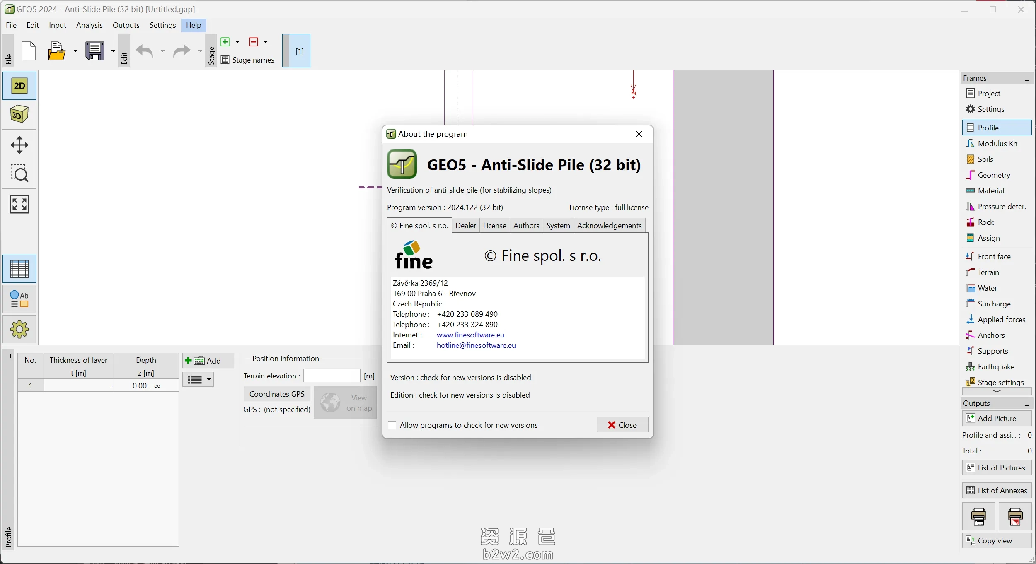
Task: Select the Soils frame in the list
Action: coord(985,159)
